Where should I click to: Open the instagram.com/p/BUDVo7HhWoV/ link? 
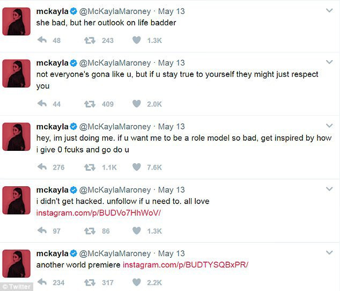99,213
